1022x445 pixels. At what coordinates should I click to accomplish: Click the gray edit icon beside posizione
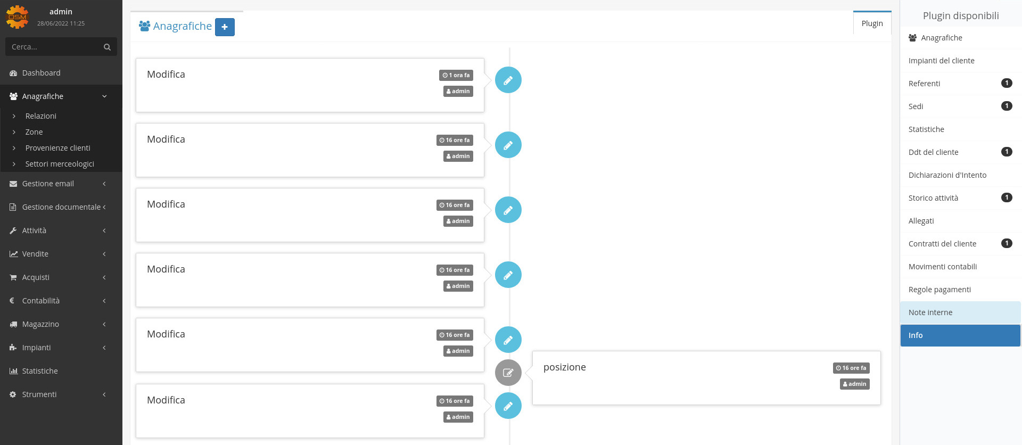508,373
